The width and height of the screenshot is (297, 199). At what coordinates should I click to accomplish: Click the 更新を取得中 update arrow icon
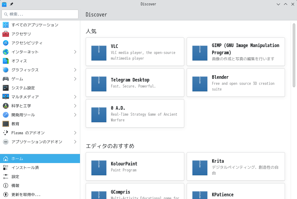(6, 195)
